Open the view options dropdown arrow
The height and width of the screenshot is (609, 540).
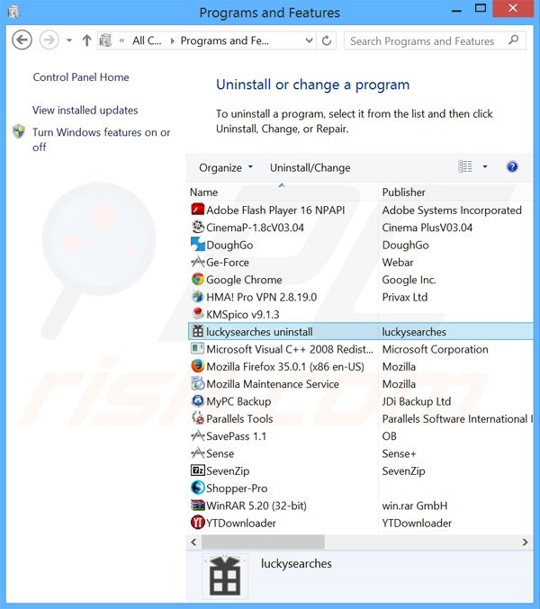[x=485, y=167]
